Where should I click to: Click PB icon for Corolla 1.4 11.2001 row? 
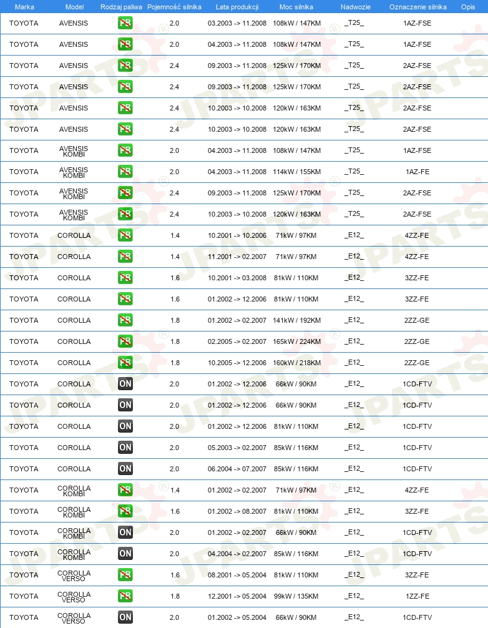click(125, 257)
